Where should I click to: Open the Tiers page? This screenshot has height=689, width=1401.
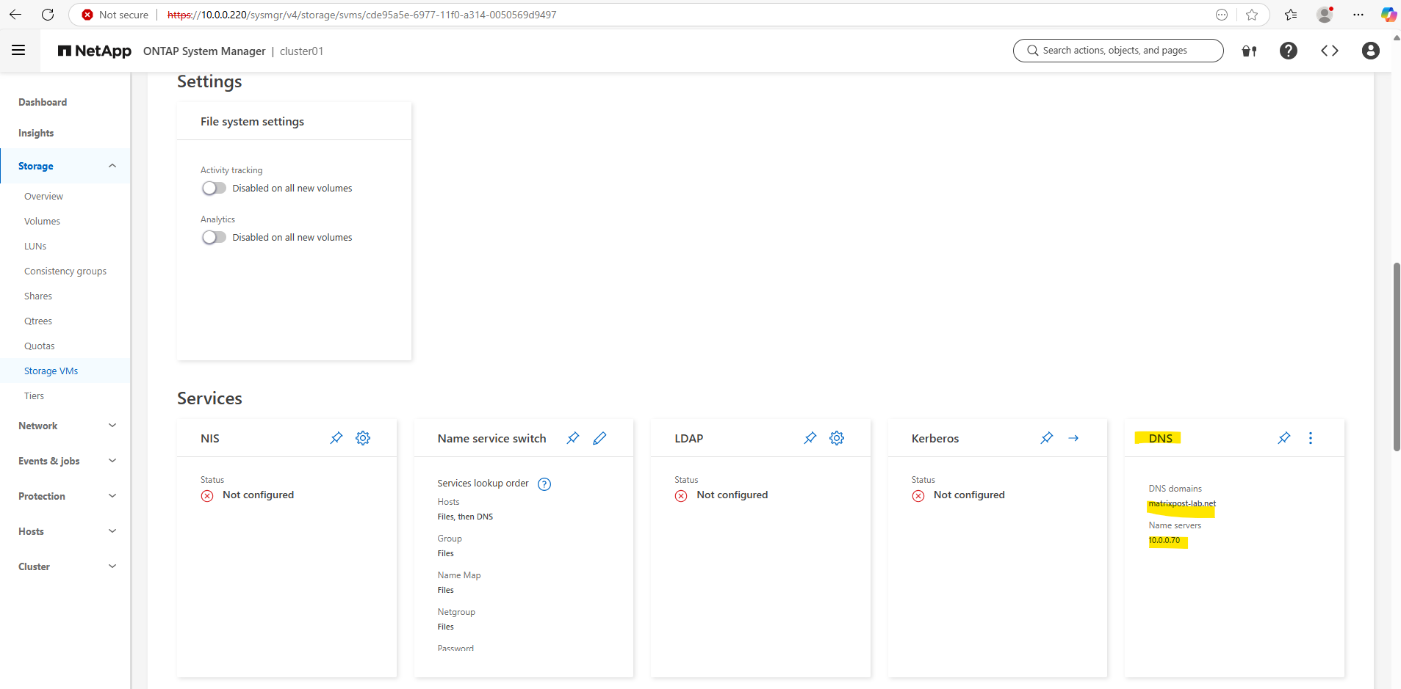(34, 395)
